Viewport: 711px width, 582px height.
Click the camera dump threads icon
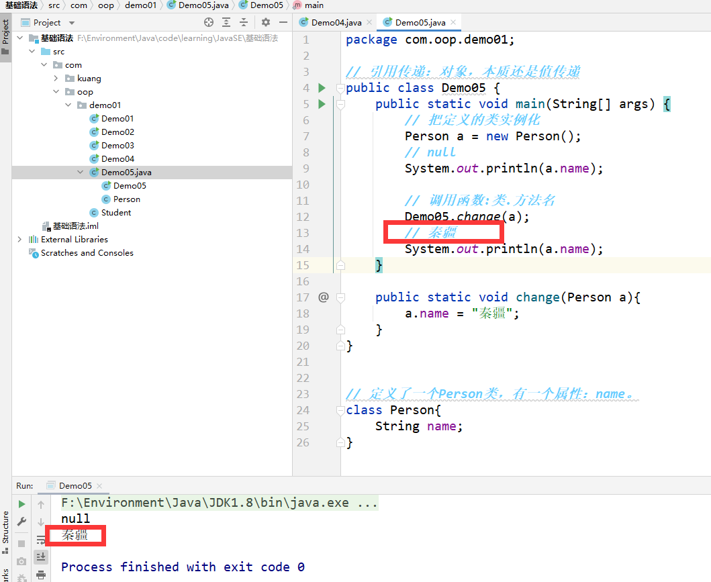(21, 561)
